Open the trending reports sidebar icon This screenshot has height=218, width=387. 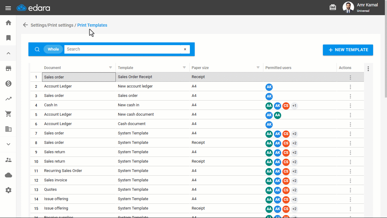click(8, 99)
